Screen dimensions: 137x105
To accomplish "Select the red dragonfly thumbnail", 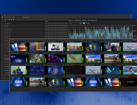I will pyautogui.click(x=74, y=59).
